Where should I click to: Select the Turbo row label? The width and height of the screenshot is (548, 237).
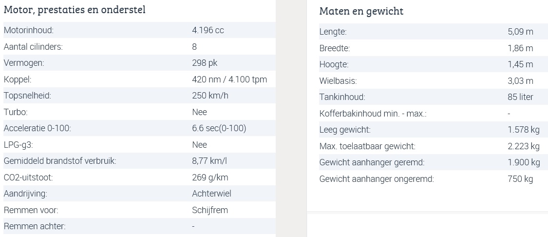click(16, 112)
